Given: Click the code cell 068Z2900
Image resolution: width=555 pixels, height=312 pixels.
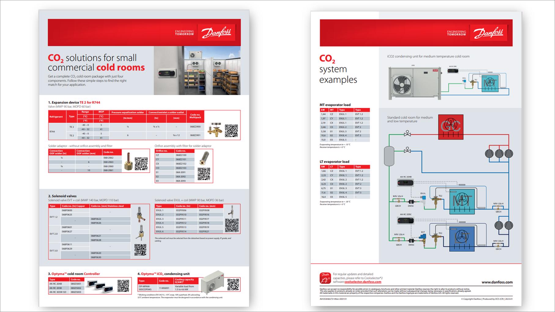Looking at the screenshot, I should [195, 127].
